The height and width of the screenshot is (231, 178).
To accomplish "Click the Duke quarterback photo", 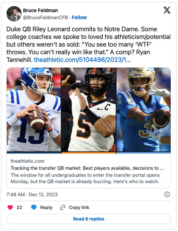I will [x=34, y=109].
